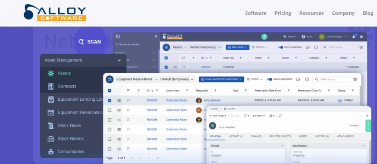Switch to the FINANCE tab
Image resolution: width=377 pixels, height=164 pixels.
pos(256,136)
